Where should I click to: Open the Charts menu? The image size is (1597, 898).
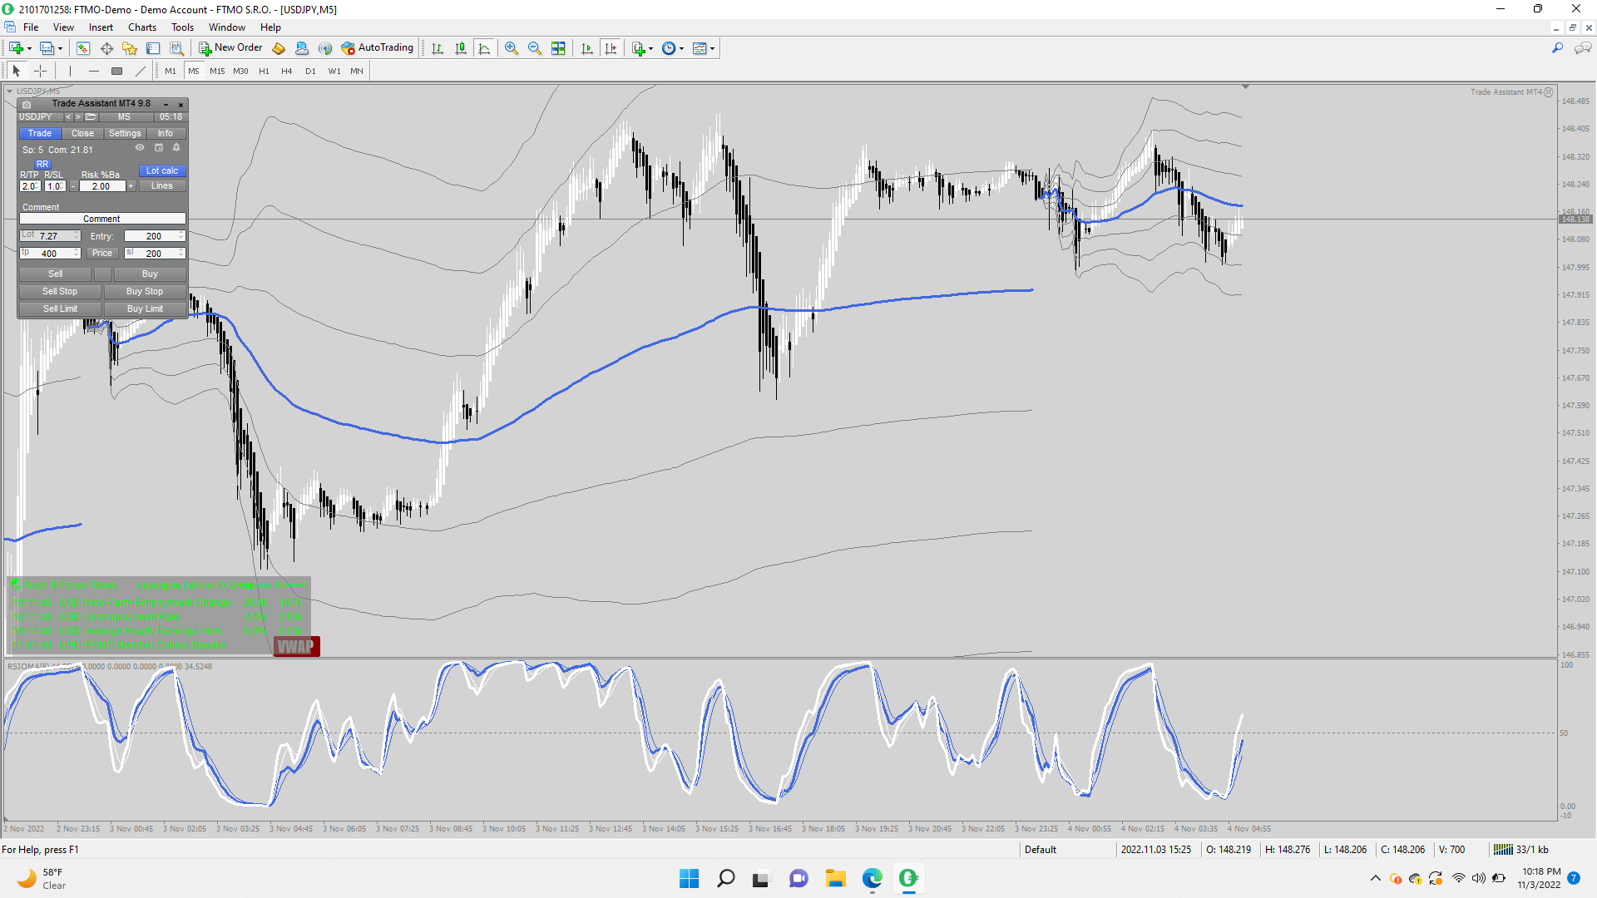point(141,27)
